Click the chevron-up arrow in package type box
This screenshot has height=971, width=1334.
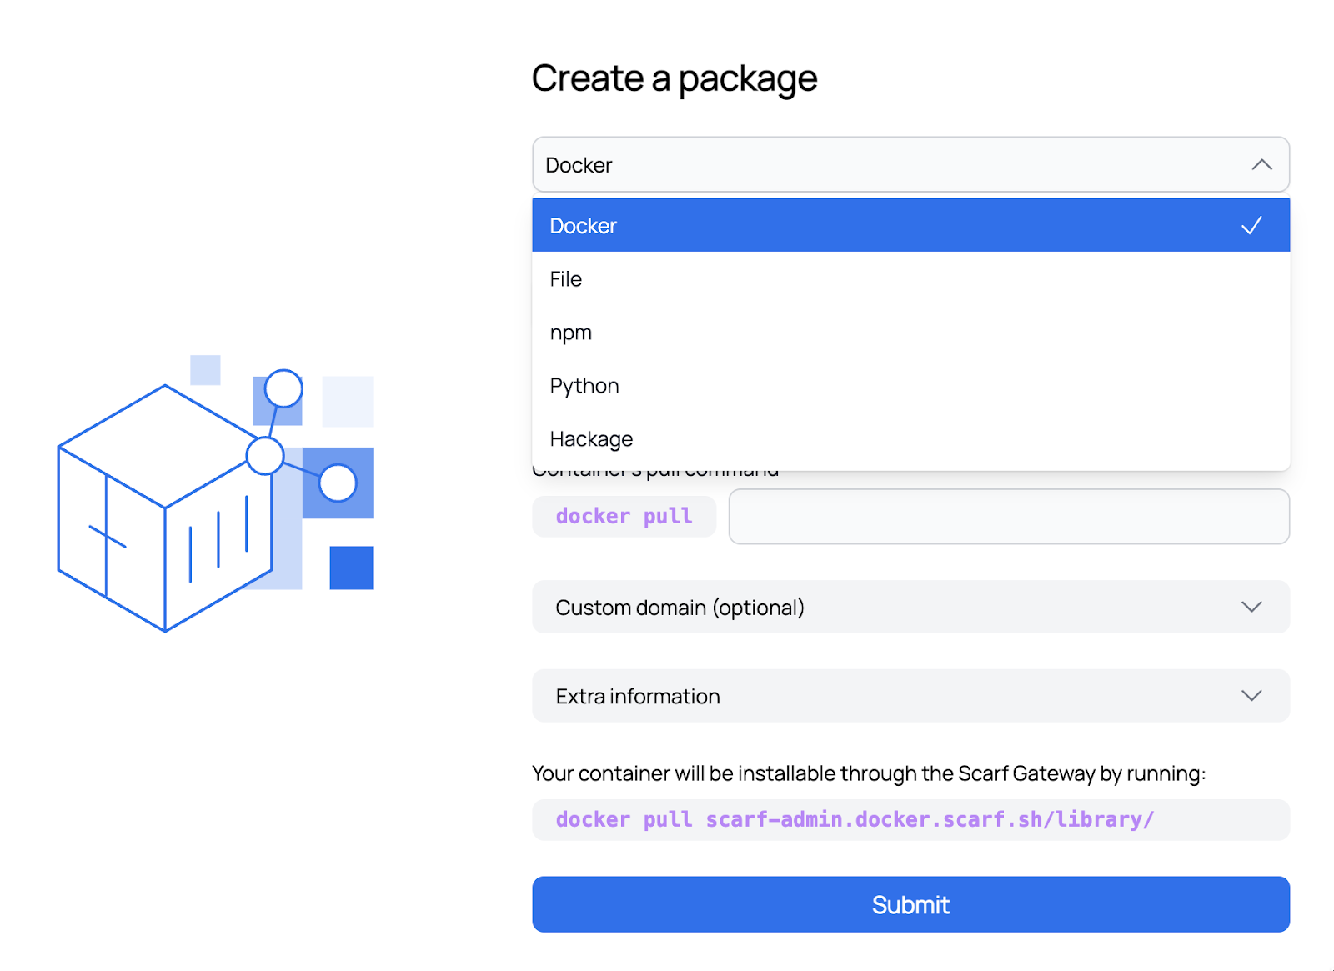pos(1261,165)
